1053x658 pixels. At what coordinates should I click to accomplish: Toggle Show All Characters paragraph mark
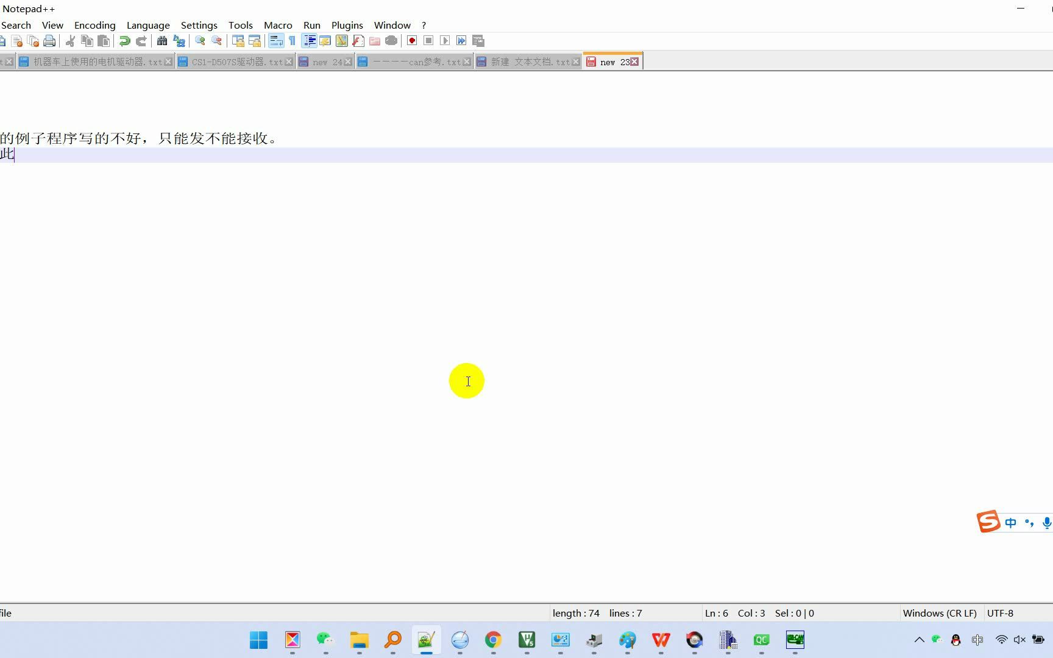(x=292, y=40)
